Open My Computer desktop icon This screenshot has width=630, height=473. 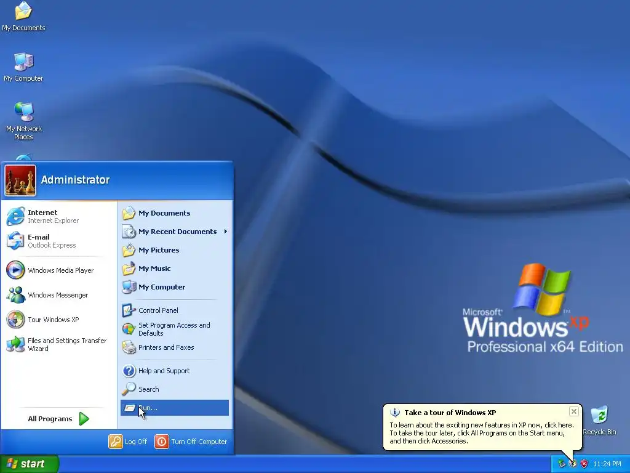pos(23,67)
